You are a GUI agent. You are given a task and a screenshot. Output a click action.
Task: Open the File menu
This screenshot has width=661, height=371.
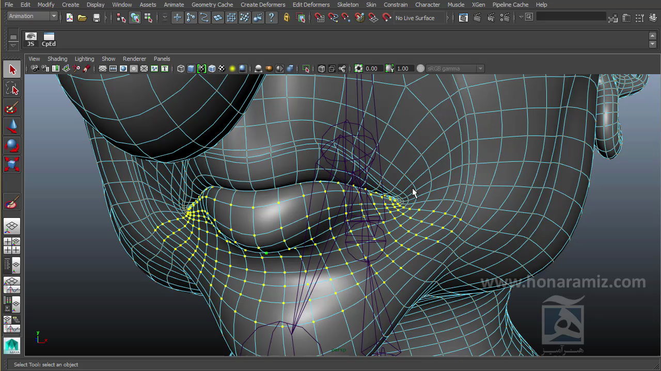(9, 5)
